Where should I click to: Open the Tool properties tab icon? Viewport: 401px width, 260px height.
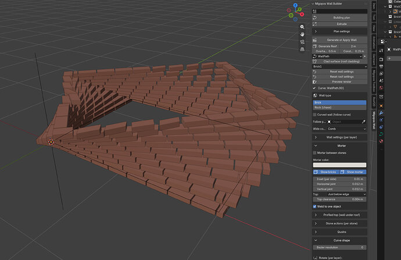pos(381,51)
